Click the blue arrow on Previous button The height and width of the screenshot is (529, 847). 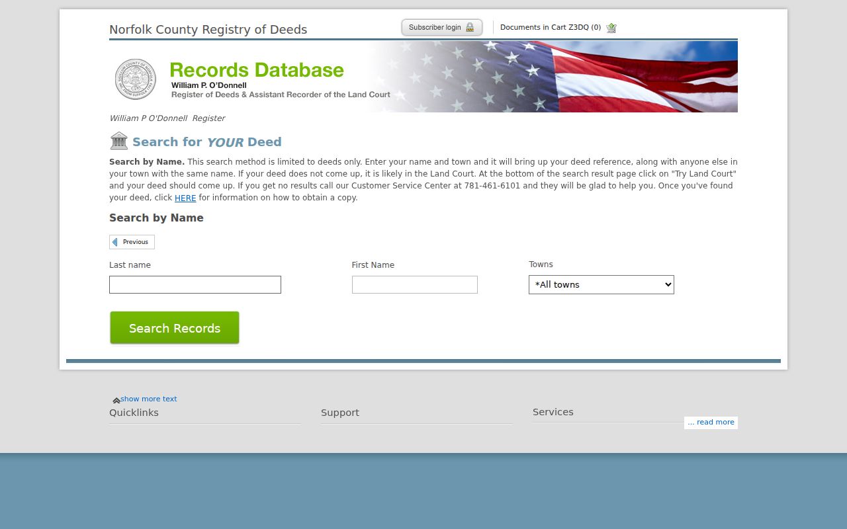(x=115, y=242)
